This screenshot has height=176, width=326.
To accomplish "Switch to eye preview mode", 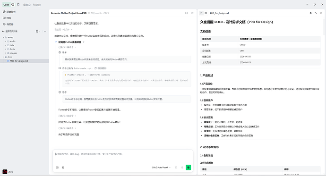I will 206,13.
